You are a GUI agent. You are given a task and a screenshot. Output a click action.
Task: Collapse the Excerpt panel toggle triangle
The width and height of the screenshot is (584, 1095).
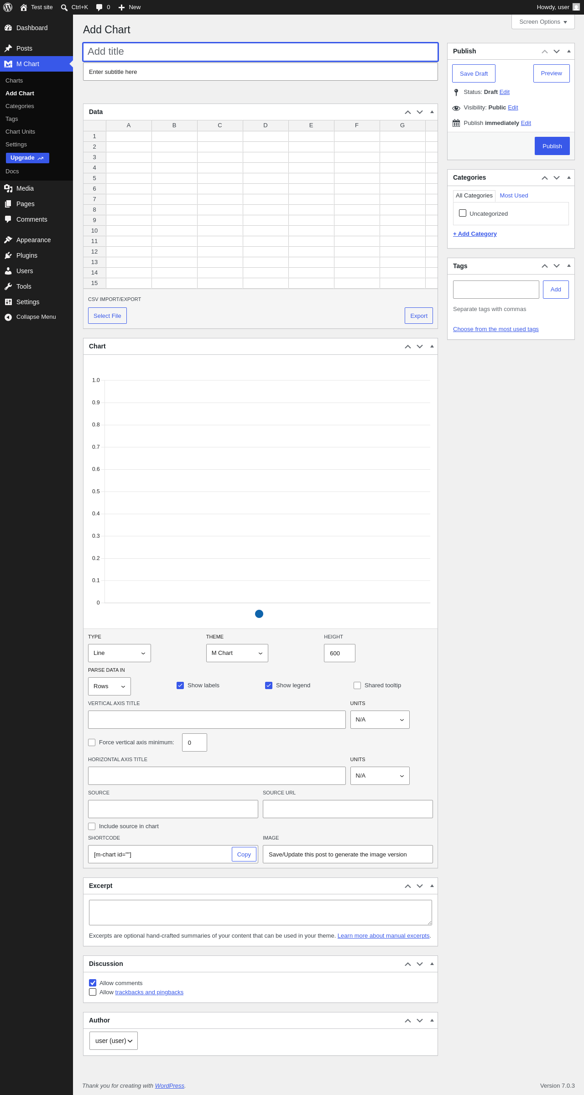tap(432, 886)
